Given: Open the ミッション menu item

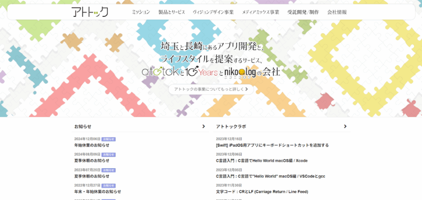Looking at the screenshot, I should click(x=141, y=12).
